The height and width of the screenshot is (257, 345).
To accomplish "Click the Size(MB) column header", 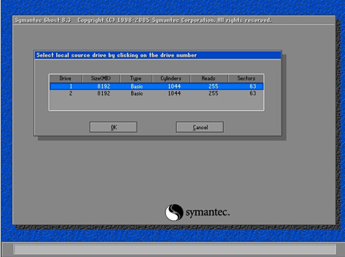I will point(101,78).
